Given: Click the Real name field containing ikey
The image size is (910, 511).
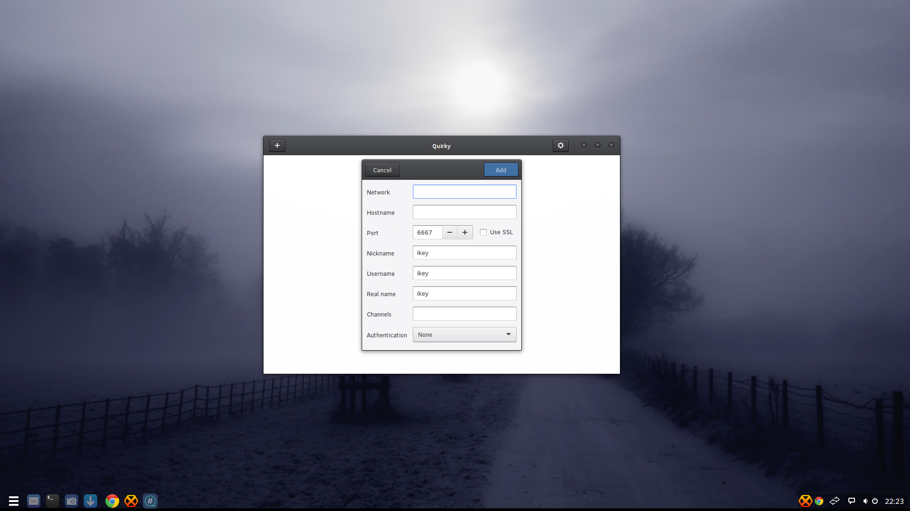Looking at the screenshot, I should 464,293.
